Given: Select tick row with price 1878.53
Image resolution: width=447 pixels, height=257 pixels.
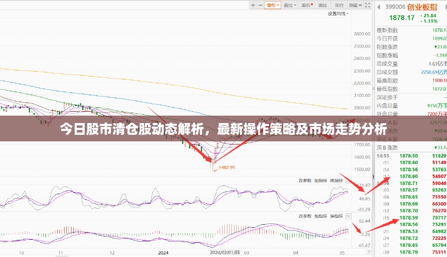Looking at the screenshot, I should coord(411,231).
